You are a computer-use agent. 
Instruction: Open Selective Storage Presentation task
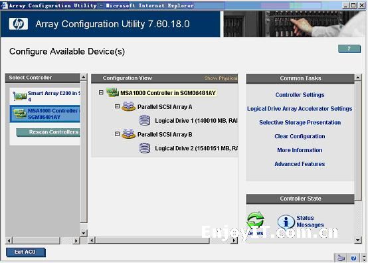coord(300,122)
